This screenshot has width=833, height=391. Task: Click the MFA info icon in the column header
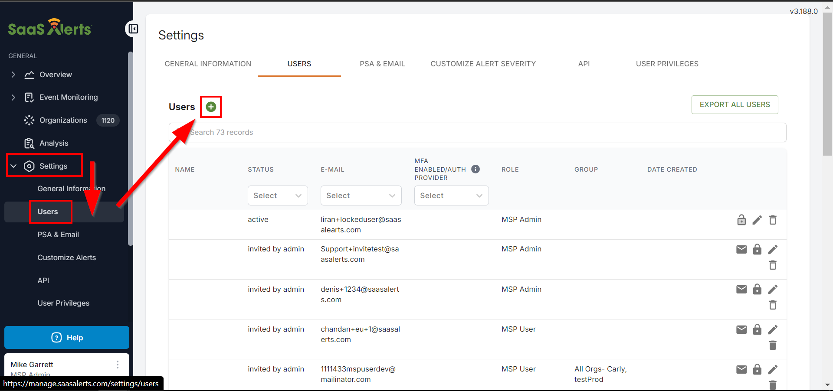(476, 169)
